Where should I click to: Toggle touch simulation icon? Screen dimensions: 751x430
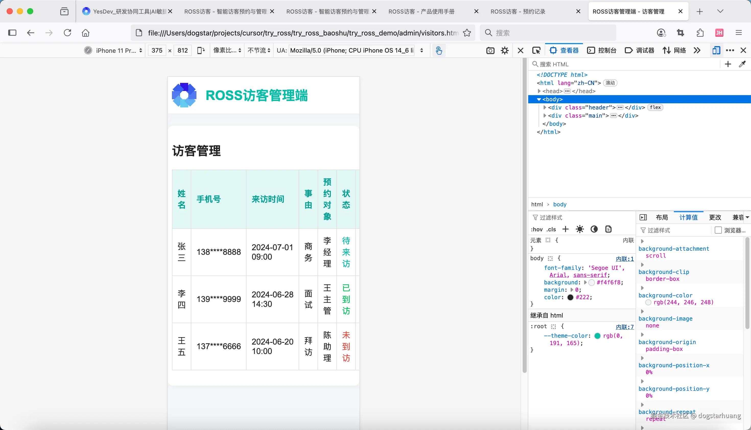(439, 50)
